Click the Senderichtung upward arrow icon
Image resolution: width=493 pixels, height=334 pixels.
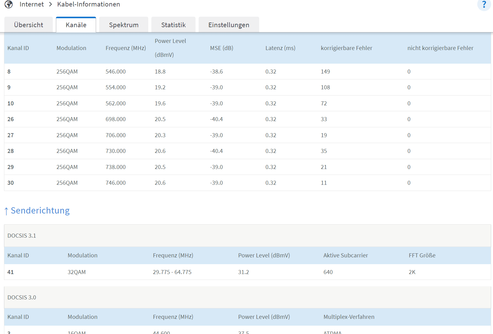click(x=6, y=211)
